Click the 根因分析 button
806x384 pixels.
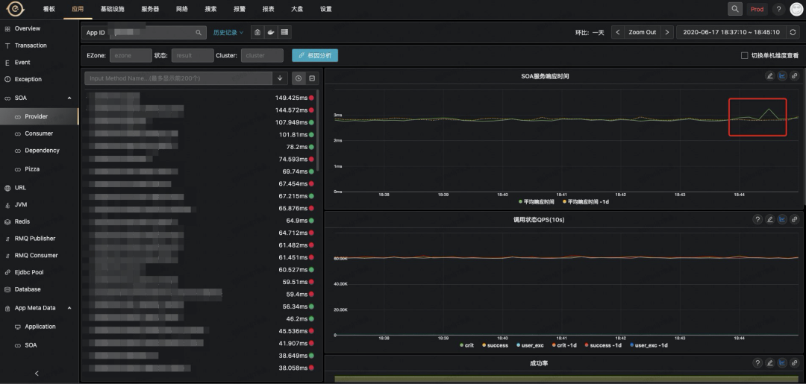point(315,55)
